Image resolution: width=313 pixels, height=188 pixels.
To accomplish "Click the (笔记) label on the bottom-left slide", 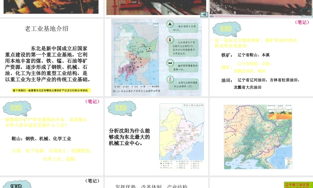I will click(92, 181).
